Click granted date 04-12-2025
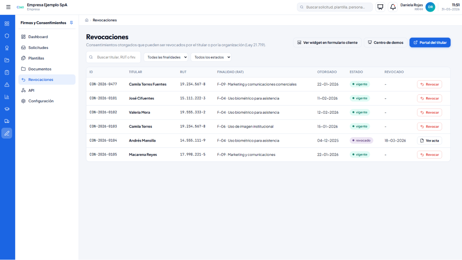462x260 pixels. click(x=328, y=141)
